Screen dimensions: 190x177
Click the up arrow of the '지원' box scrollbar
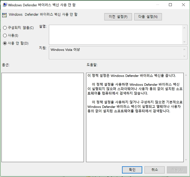(184, 49)
